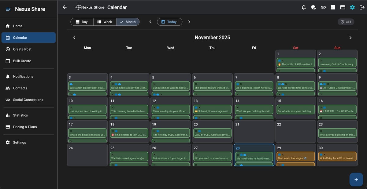Click the CET timezone button

click(346, 22)
